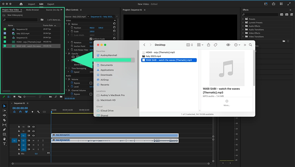The width and height of the screenshot is (295, 167).
Task: Expand the Audio Effects folder
Action: (x=243, y=26)
